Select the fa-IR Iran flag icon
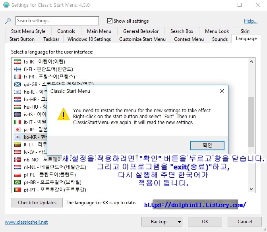The width and height of the screenshot is (267, 232). click(17, 62)
